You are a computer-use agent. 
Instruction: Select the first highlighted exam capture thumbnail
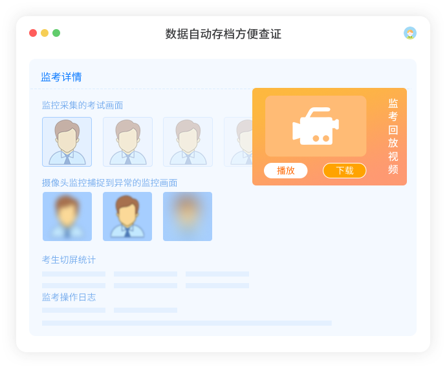pos(67,142)
